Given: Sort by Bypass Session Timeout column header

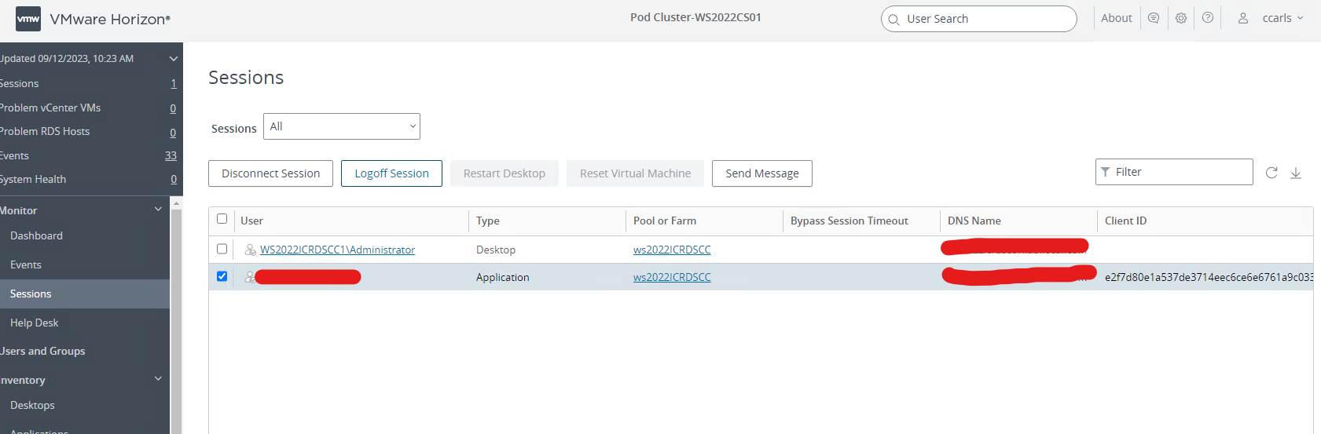Looking at the screenshot, I should click(849, 221).
